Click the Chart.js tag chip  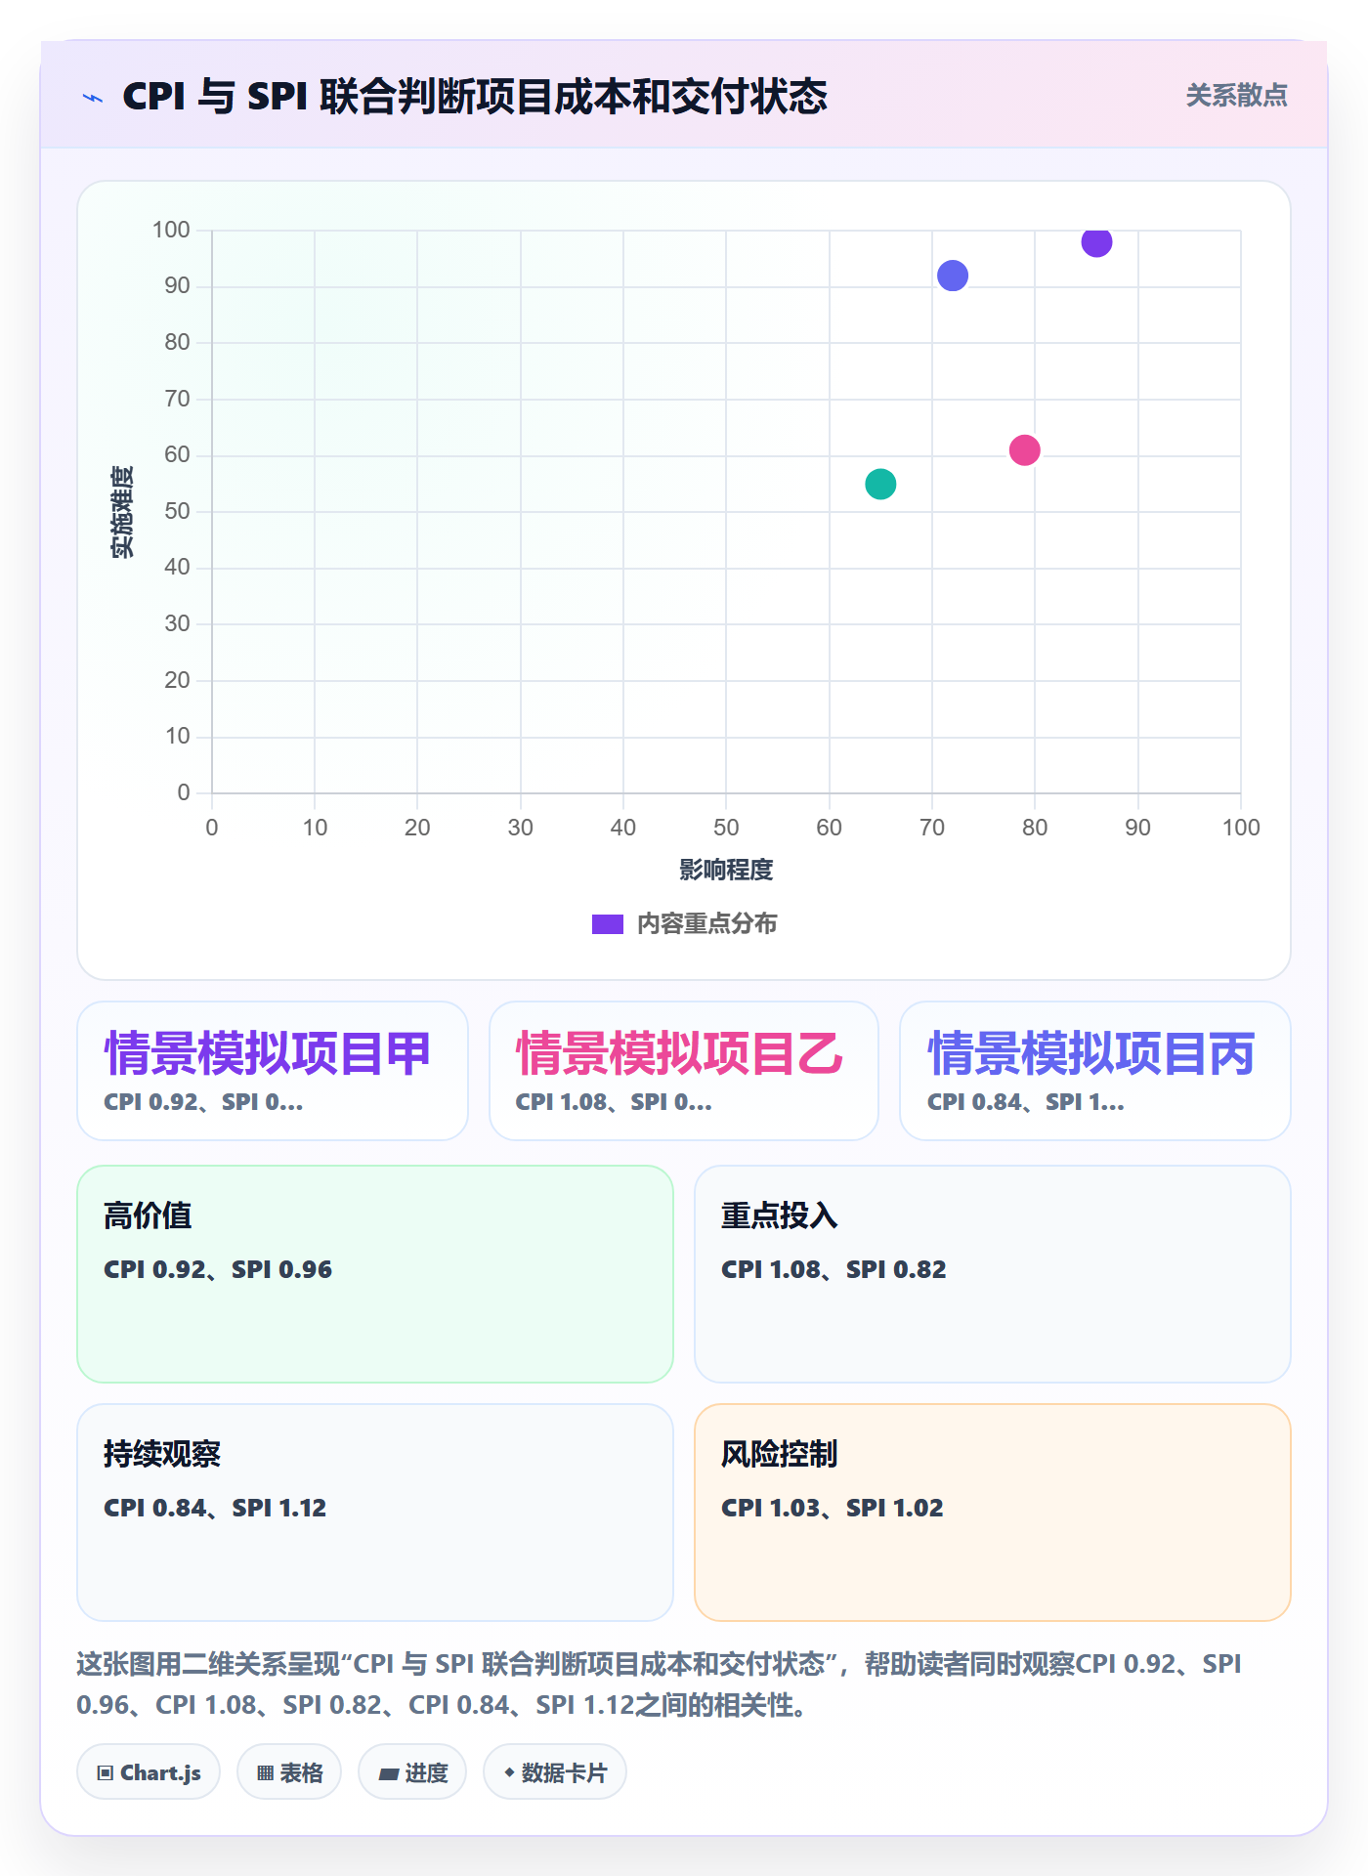pyautogui.click(x=149, y=1771)
